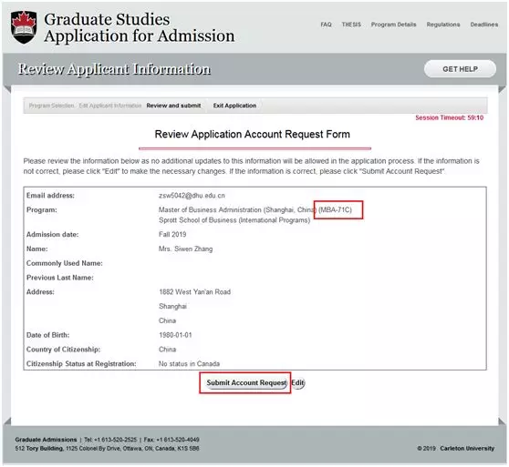
Task: Click the MBA-71C program code
Action: coord(335,210)
